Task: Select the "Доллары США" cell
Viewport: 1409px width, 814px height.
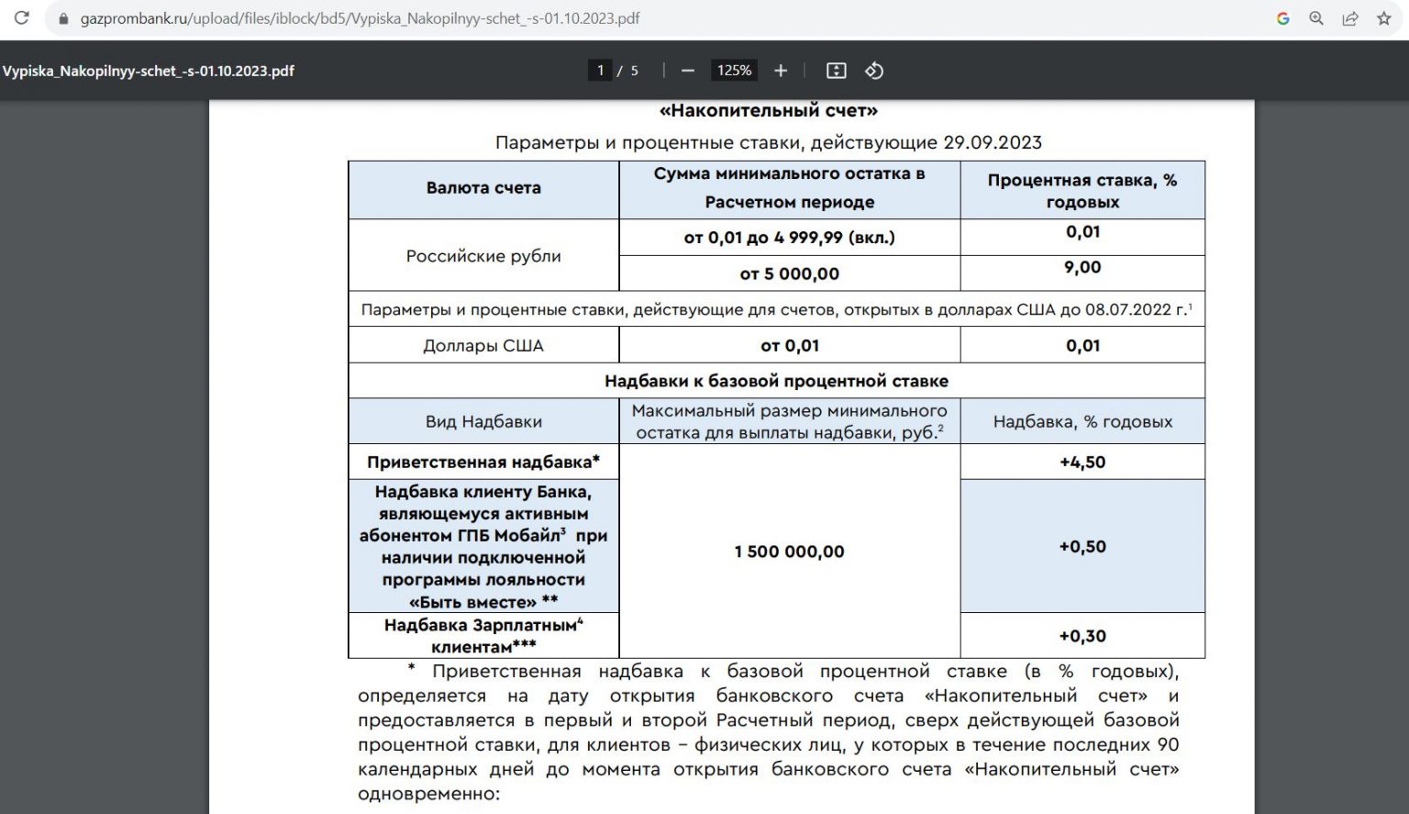Action: coord(483,345)
